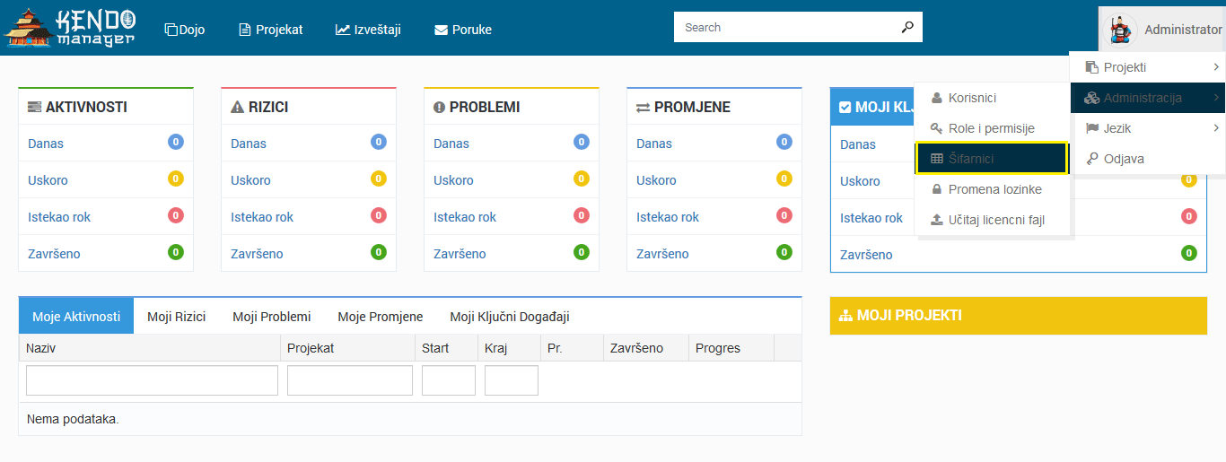Select Odjava to log out

[1124, 159]
